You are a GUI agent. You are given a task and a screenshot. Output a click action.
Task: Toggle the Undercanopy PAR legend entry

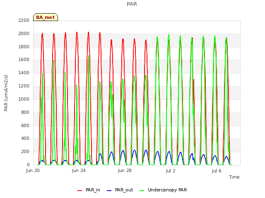coord(163,190)
